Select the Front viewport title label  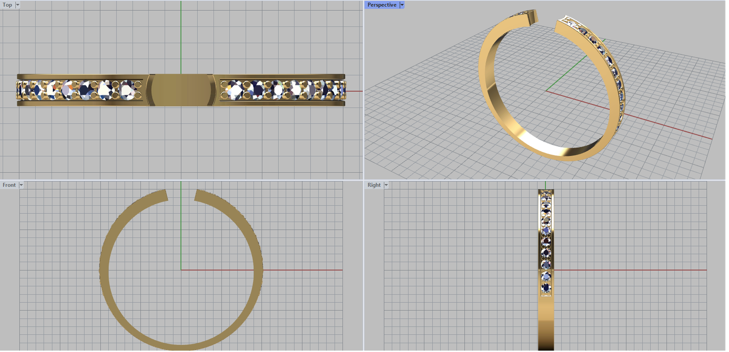point(9,185)
